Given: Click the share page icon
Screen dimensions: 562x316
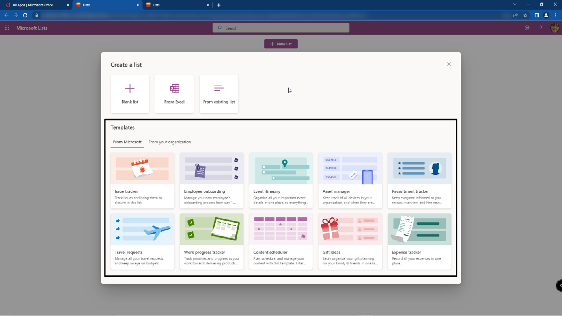Looking at the screenshot, I should click(x=515, y=15).
